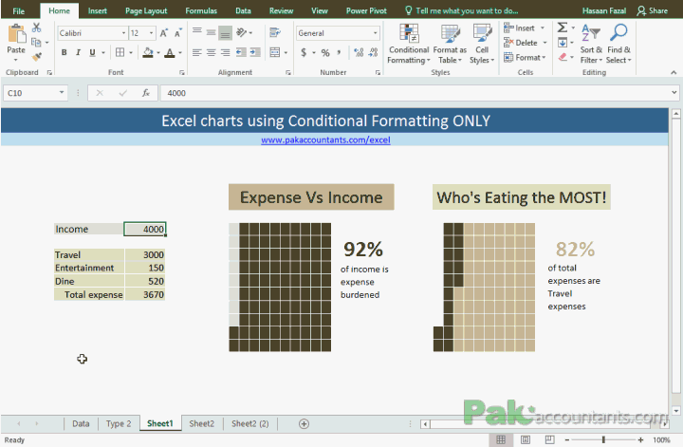The width and height of the screenshot is (683, 447).
Task: Click the zoom in plus button
Action: point(640,439)
